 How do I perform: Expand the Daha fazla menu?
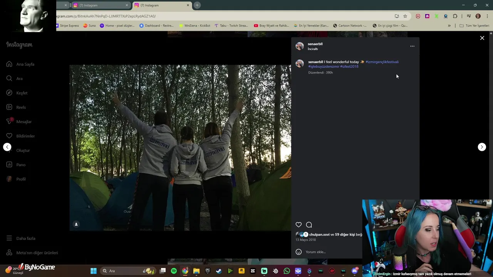pos(21,238)
